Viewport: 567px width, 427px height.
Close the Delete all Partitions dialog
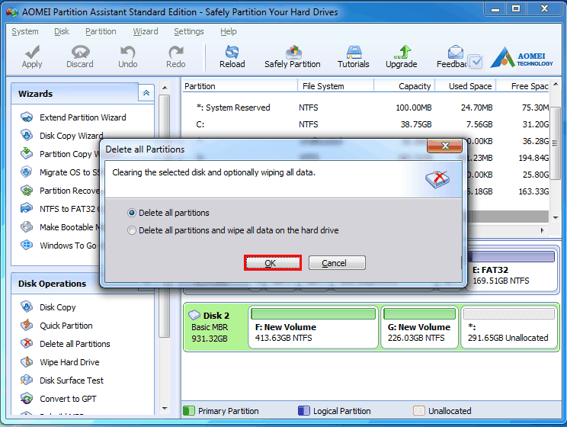445,146
